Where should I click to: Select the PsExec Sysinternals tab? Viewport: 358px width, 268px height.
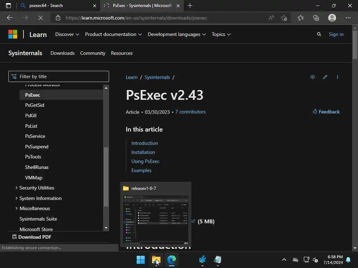[x=142, y=6]
